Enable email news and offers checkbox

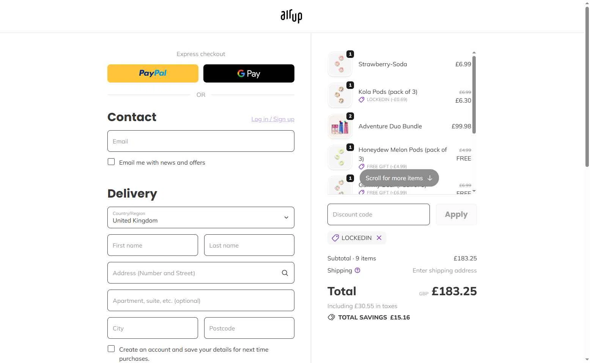coord(111,162)
